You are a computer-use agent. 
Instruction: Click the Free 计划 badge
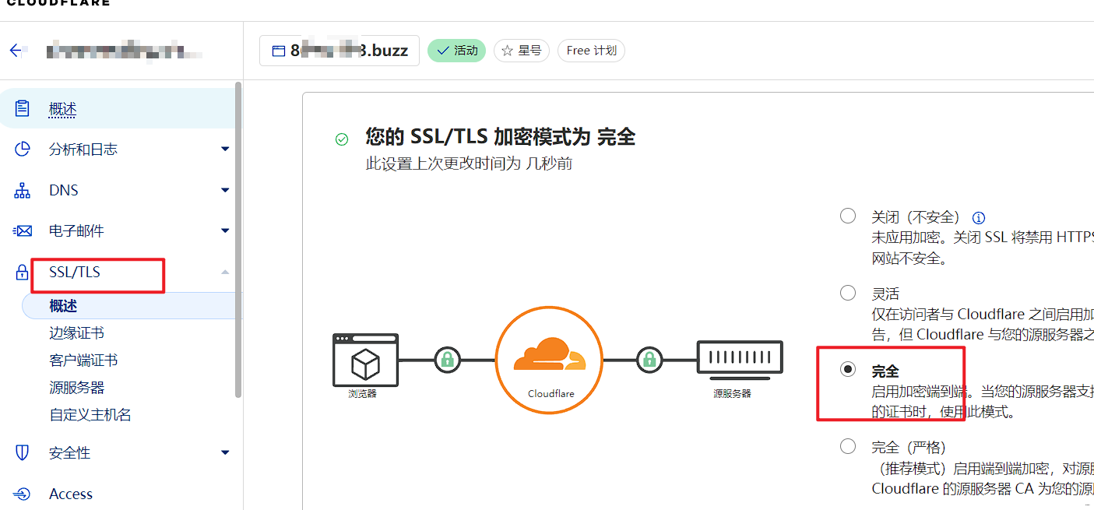coord(591,51)
